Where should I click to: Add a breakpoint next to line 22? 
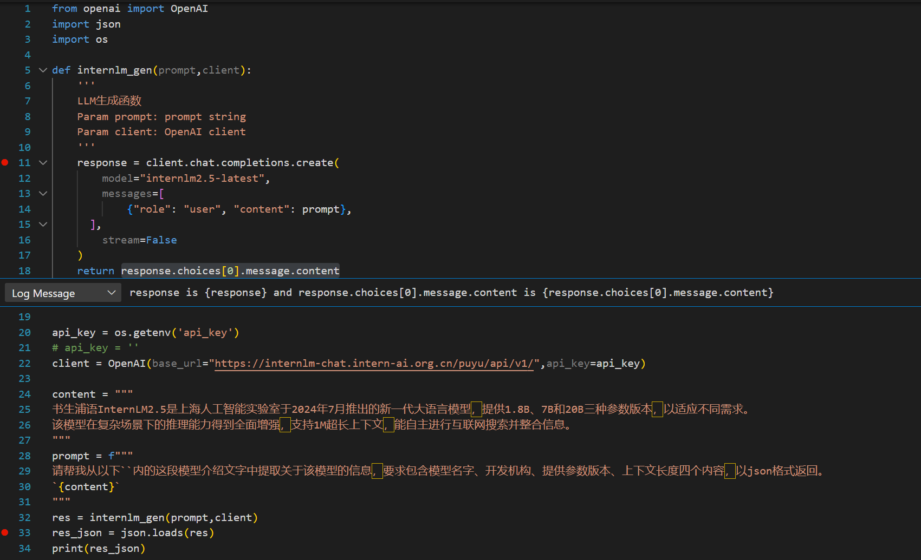pos(5,363)
